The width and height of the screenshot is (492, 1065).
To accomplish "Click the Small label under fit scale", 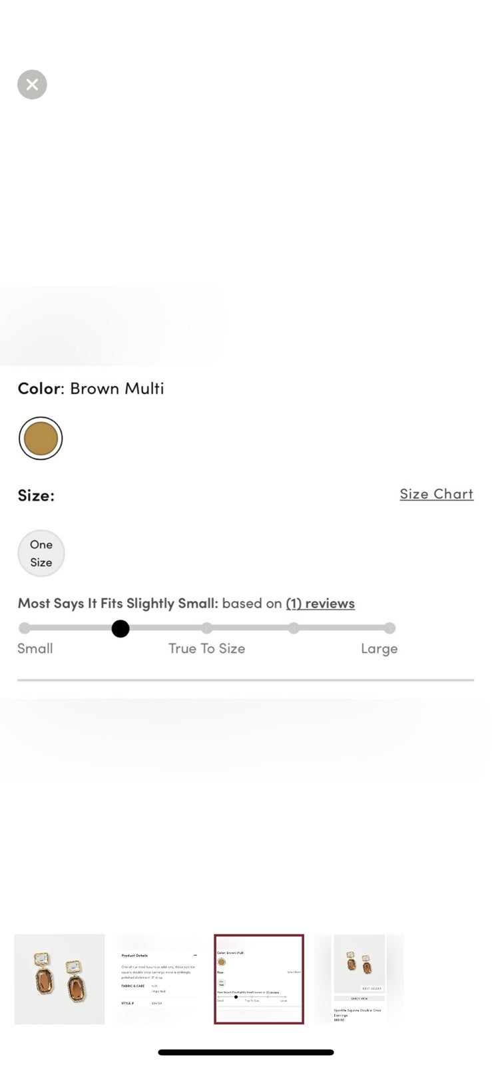I will [35, 648].
